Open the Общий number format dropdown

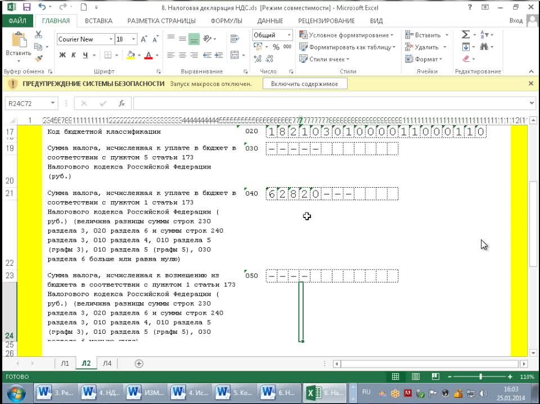[289, 35]
